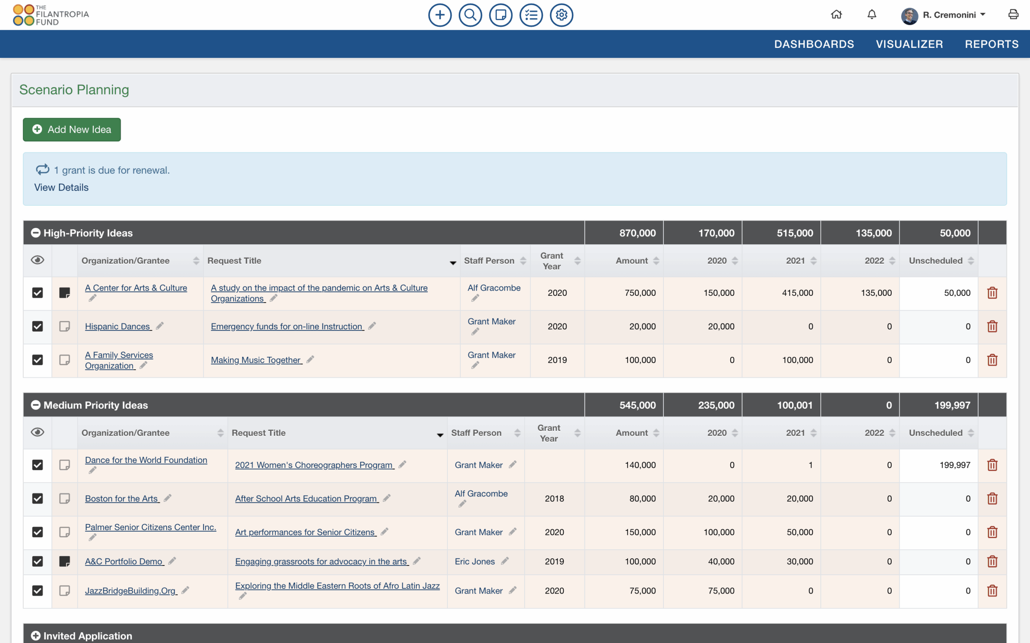The height and width of the screenshot is (643, 1030).
Task: Uncheck the A Center for Arts & Culture row
Action: click(37, 293)
